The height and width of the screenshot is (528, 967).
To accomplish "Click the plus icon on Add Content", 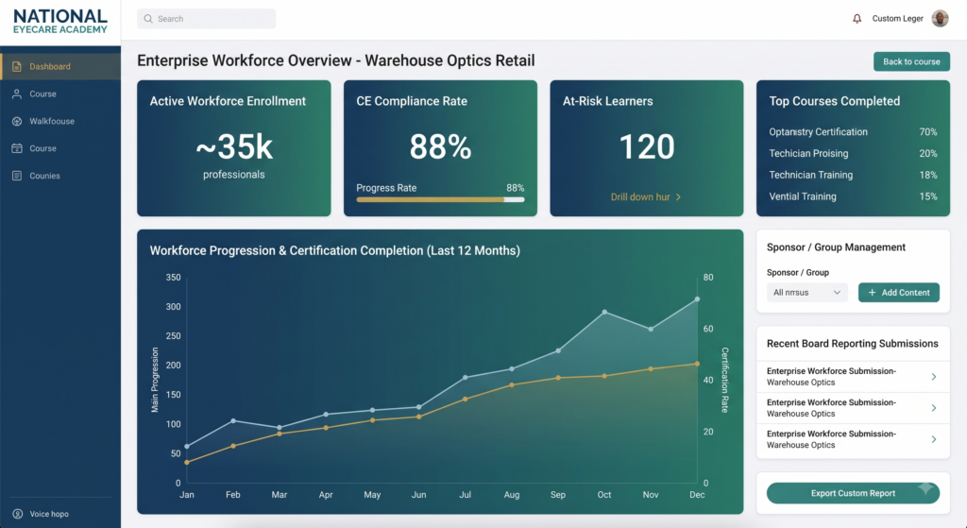I will [x=872, y=293].
